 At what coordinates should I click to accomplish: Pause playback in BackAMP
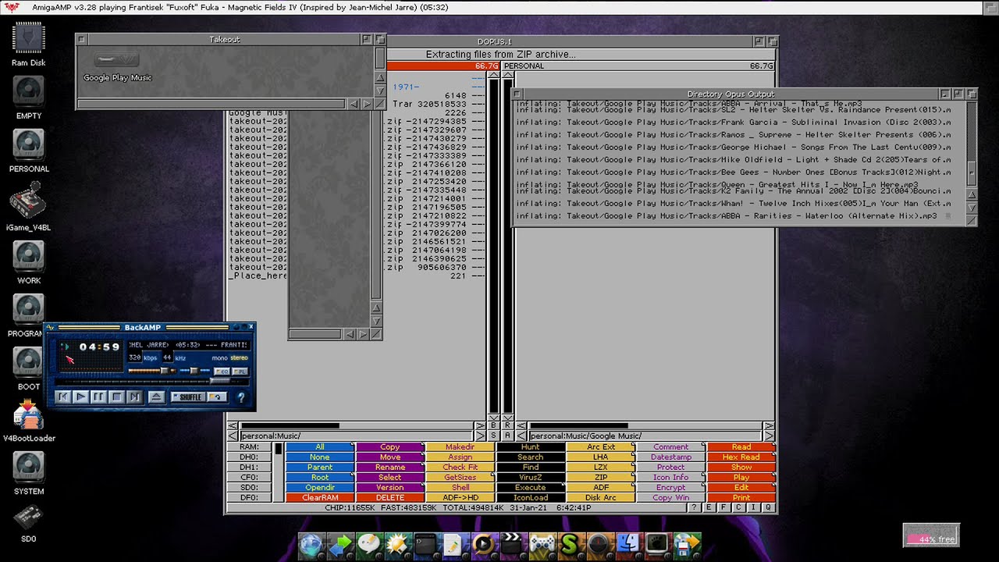[99, 397]
